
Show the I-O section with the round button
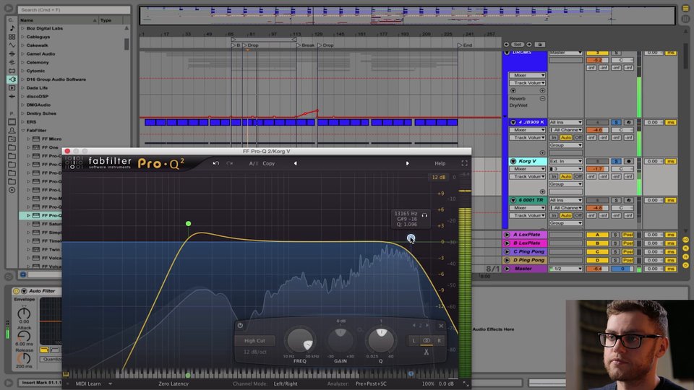pos(685,240)
